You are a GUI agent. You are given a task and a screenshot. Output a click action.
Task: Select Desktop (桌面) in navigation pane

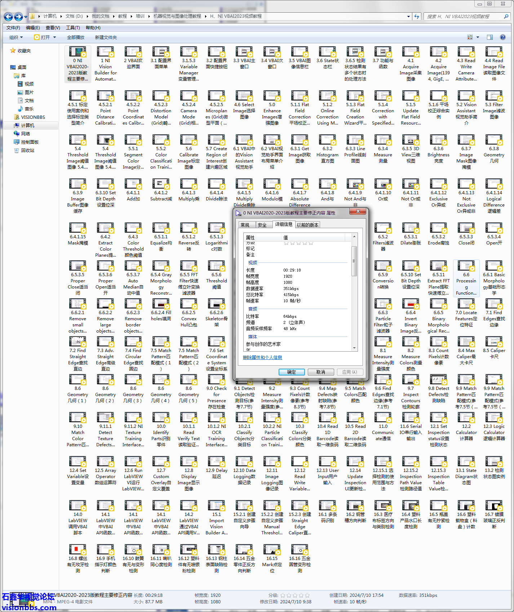[x=18, y=67]
